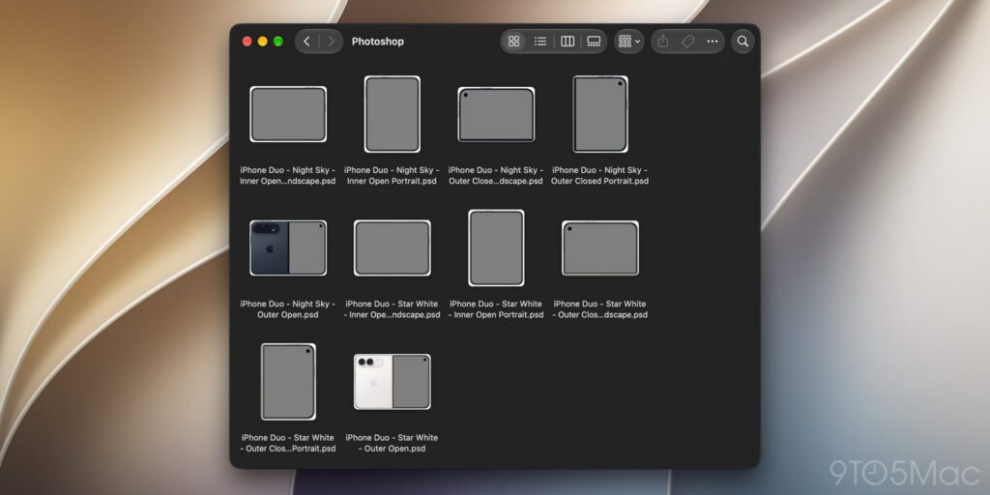Click the Tags toolbar icon
Screen dimensions: 990x495
[x=687, y=41]
